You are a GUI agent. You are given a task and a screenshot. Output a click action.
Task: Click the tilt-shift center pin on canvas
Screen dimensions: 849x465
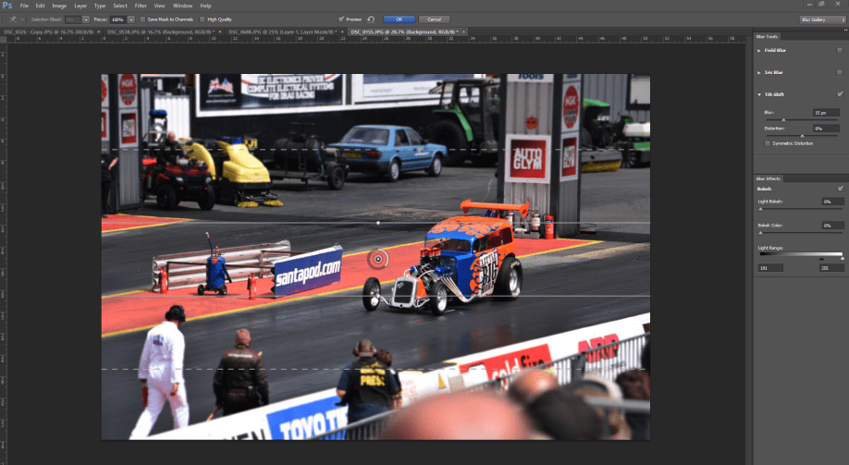coord(378,259)
